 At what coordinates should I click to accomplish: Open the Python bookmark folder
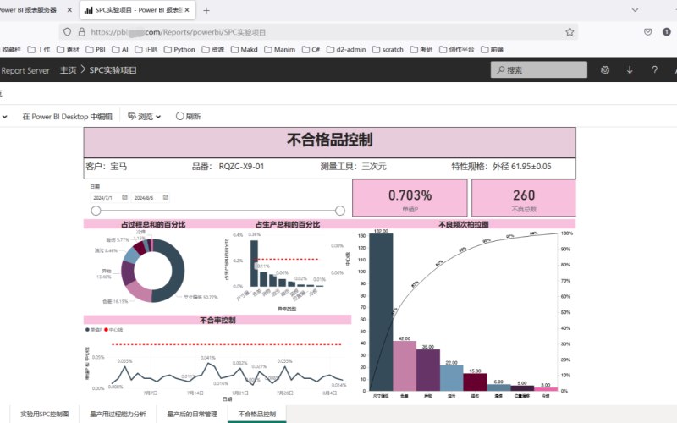[179, 50]
